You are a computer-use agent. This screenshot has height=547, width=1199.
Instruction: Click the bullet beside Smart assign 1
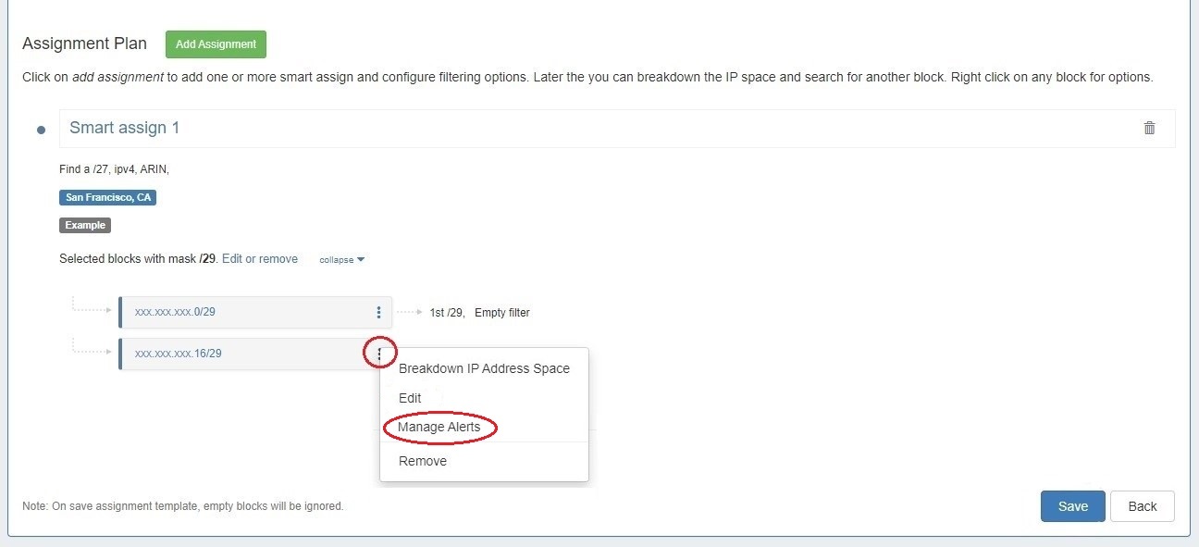pyautogui.click(x=41, y=130)
